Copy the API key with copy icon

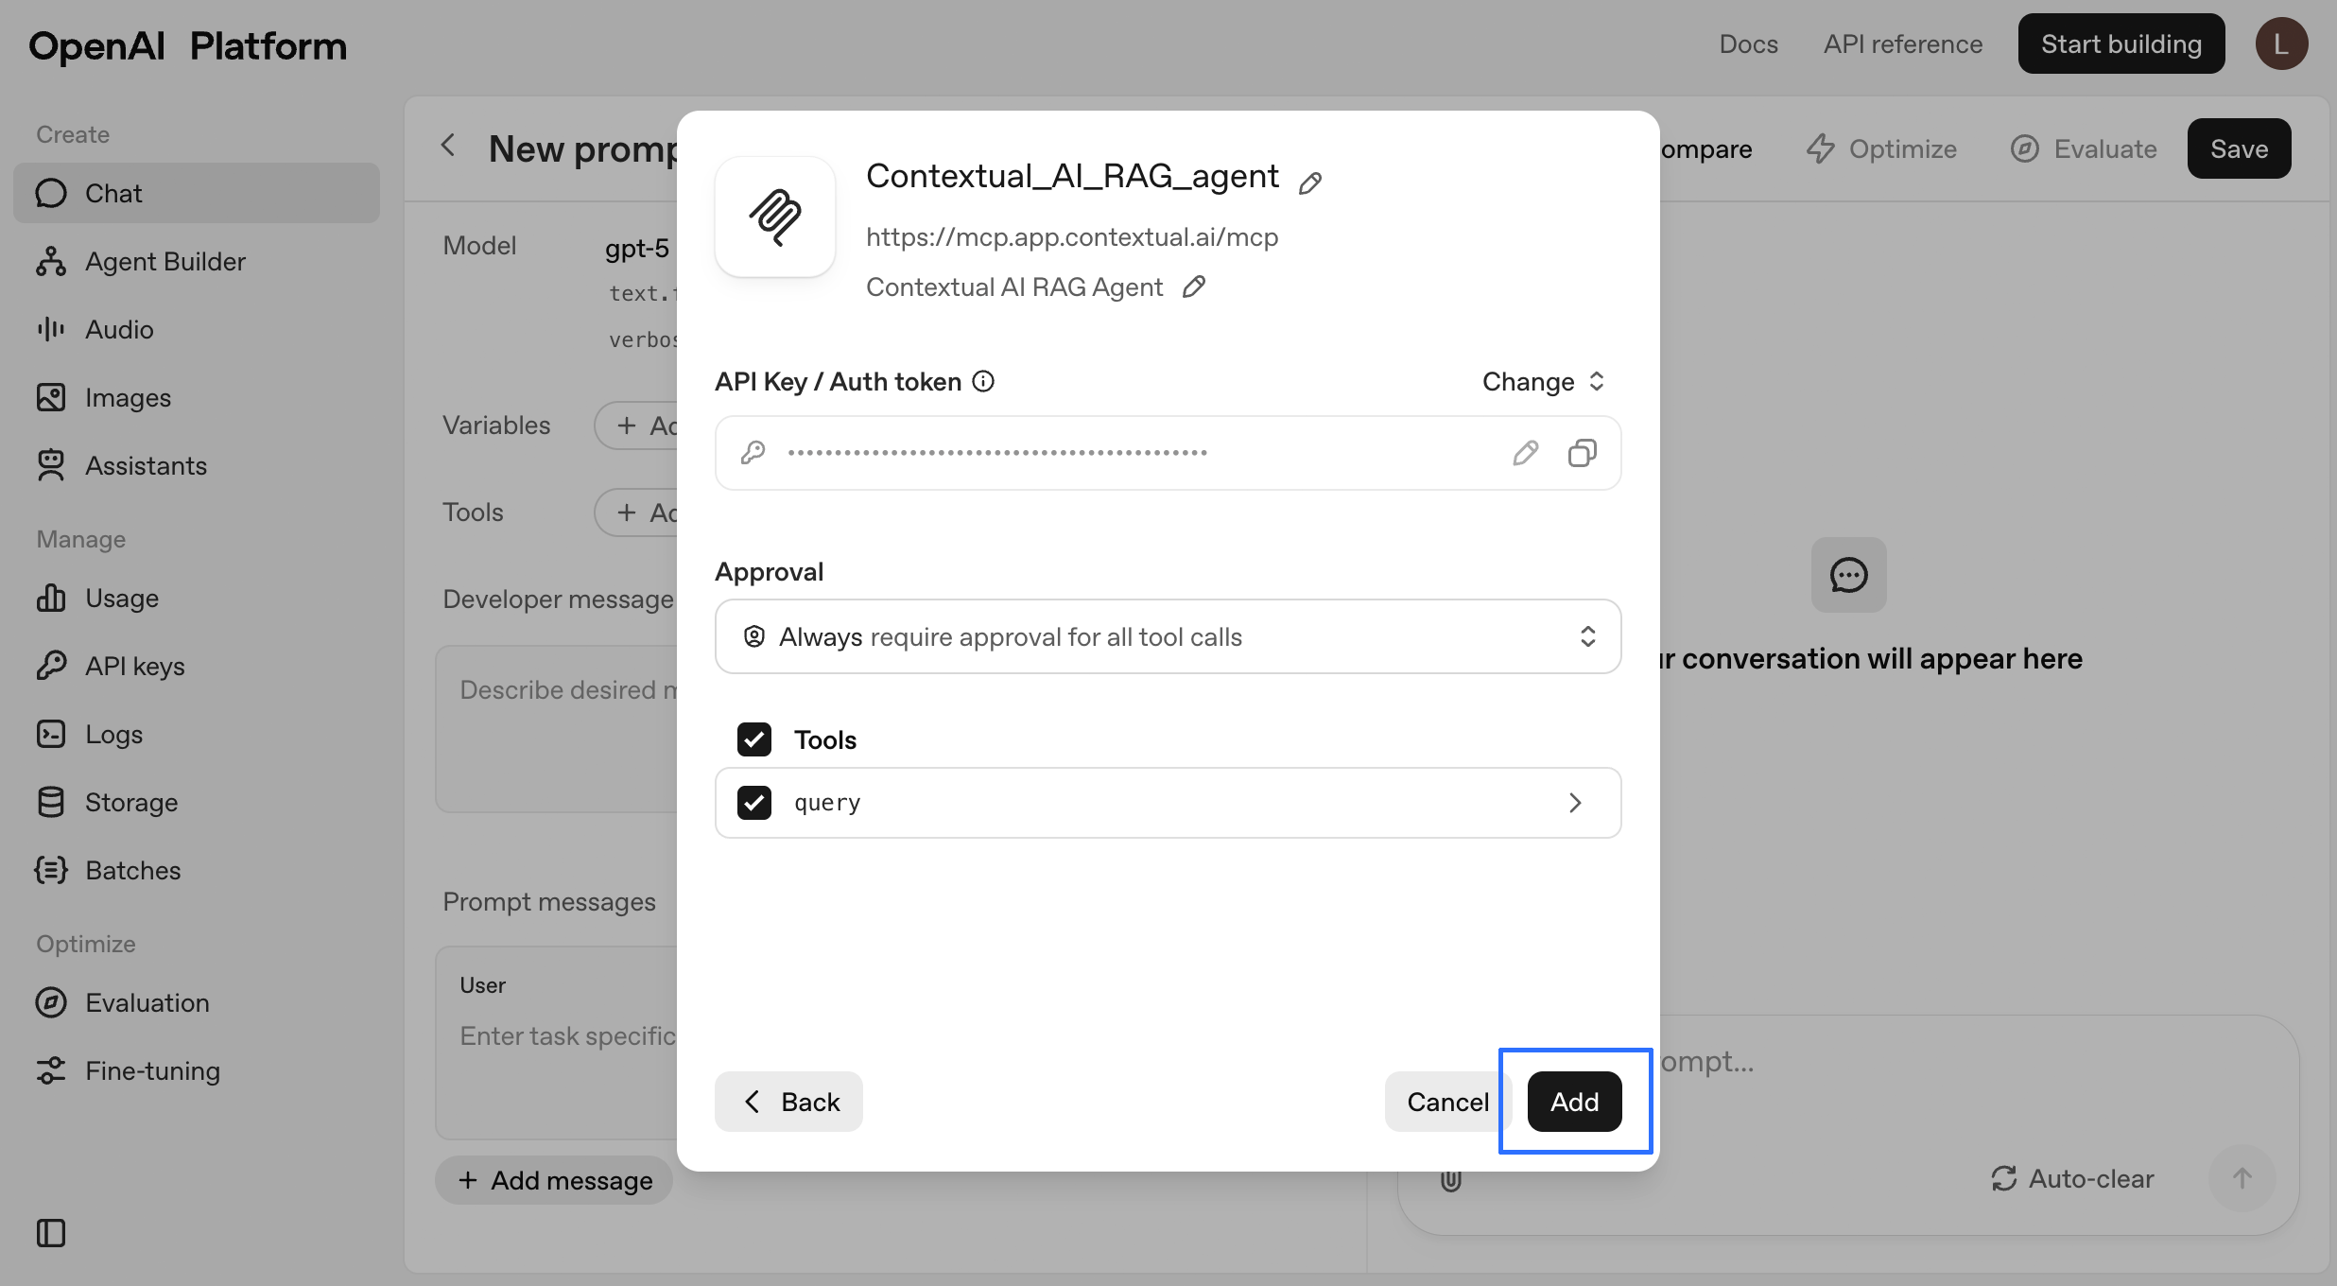click(x=1582, y=453)
